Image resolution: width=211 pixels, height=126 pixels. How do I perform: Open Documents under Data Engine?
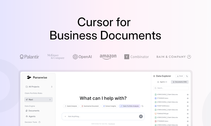tap(33, 111)
